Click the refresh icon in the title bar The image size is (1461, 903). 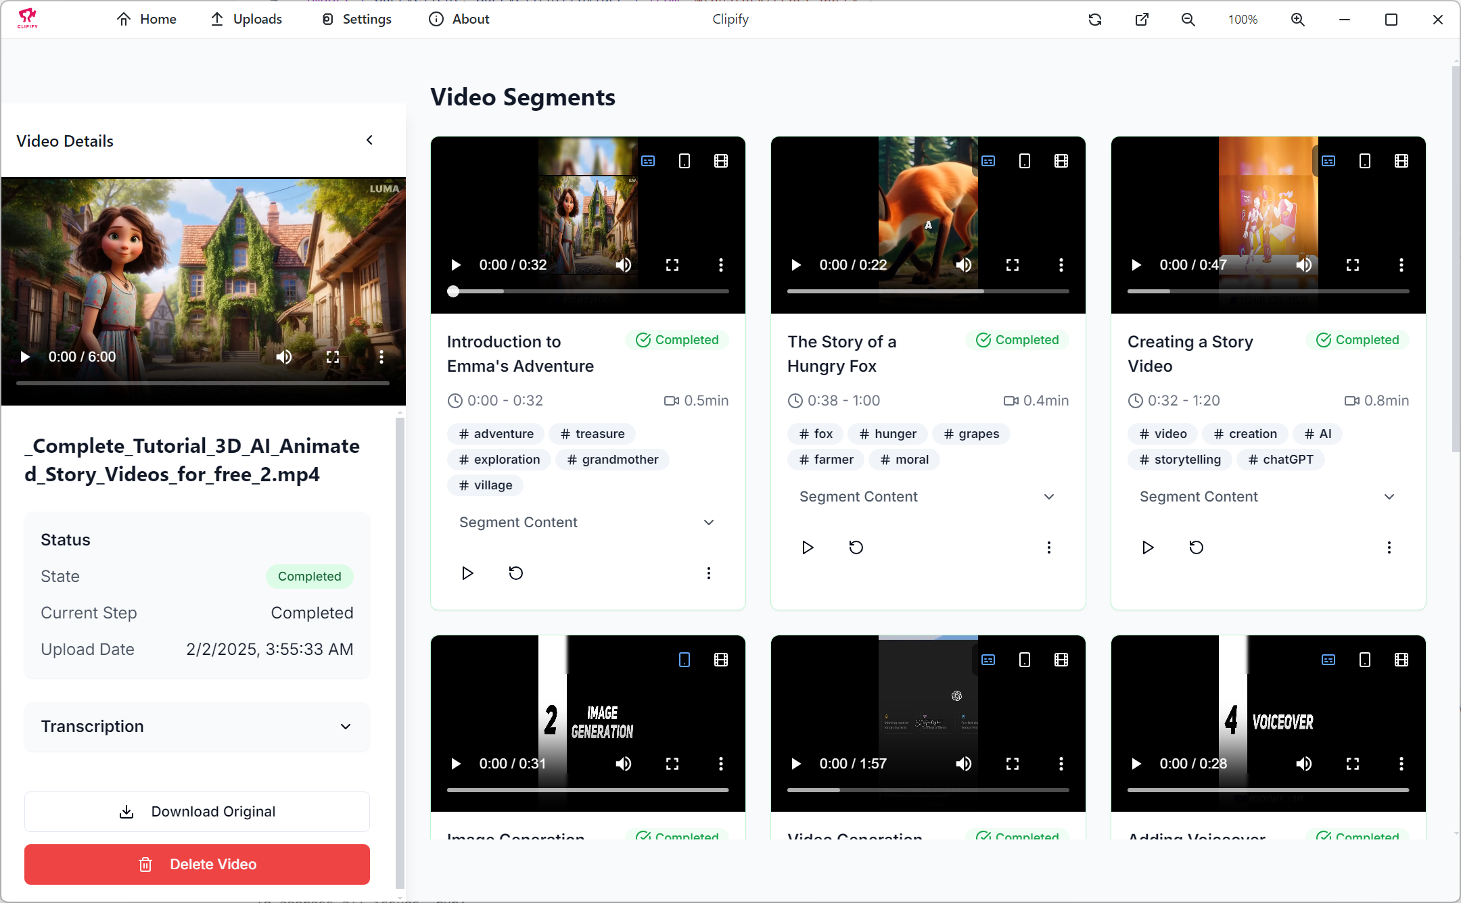1095,20
